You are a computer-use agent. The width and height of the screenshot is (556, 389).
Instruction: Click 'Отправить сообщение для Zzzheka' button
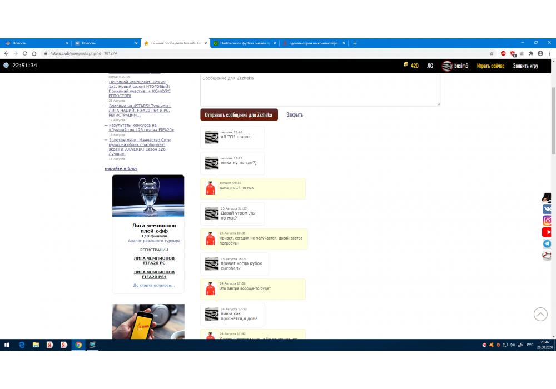239,115
